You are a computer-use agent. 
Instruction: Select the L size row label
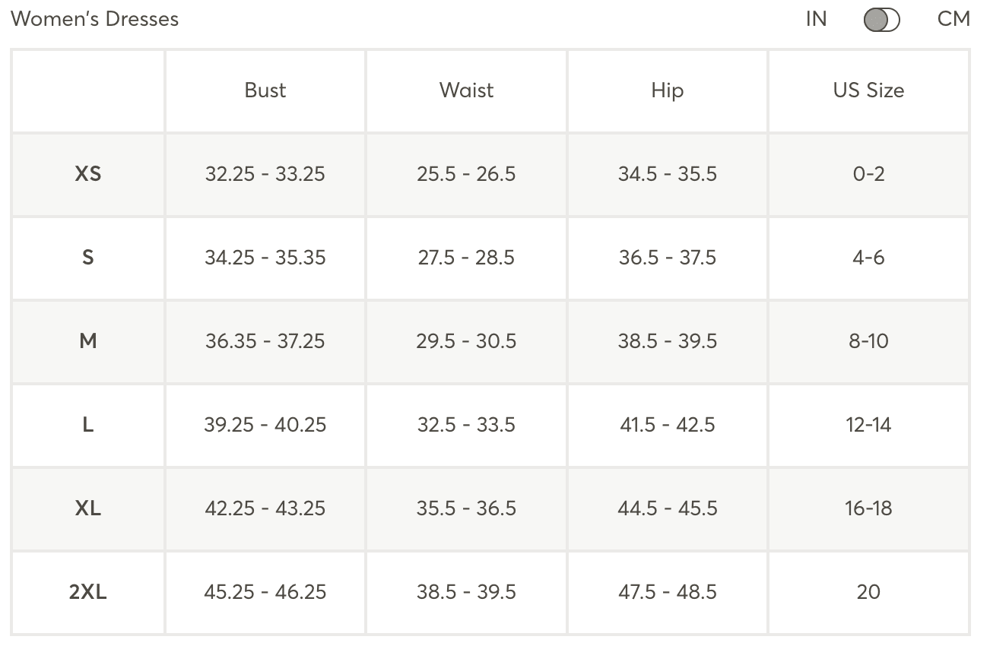click(x=88, y=425)
